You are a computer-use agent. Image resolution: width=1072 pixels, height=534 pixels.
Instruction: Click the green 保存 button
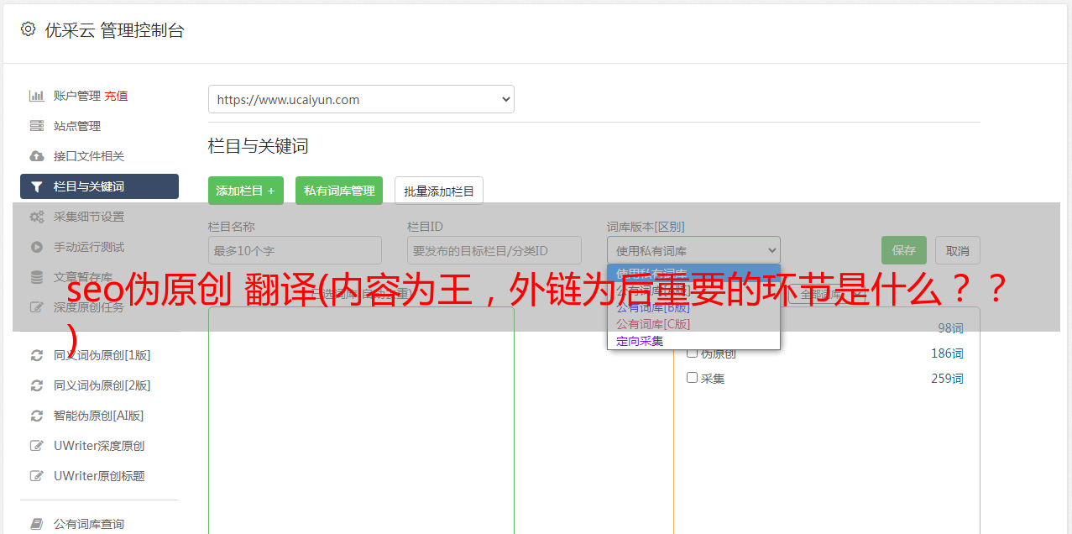tap(904, 250)
